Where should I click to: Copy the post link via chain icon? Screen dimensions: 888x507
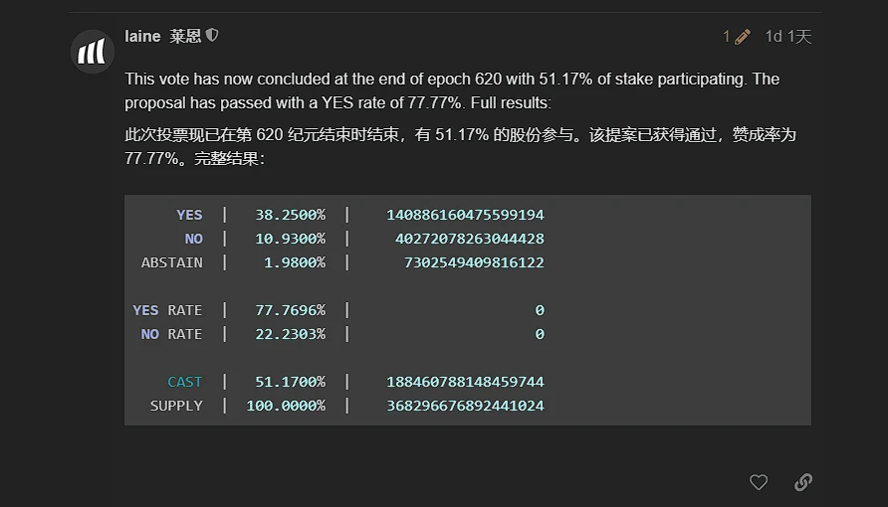point(803,482)
